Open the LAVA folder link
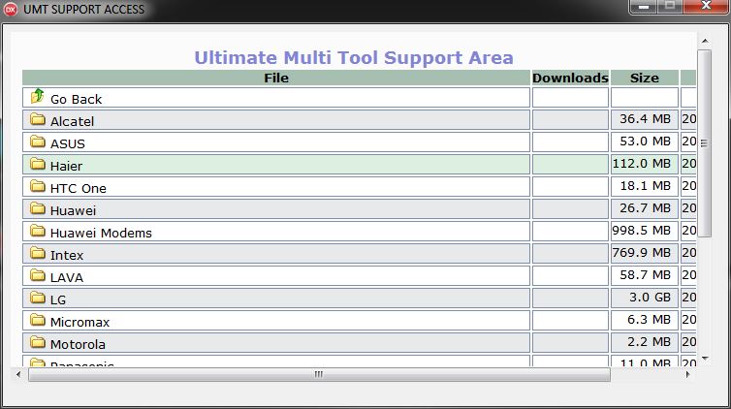 click(x=67, y=277)
